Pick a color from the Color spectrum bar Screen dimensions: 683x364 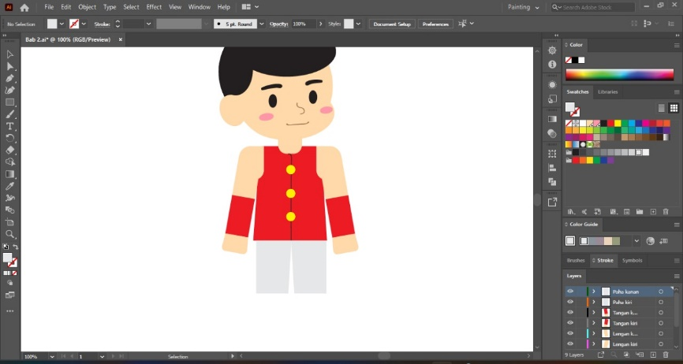click(x=619, y=75)
